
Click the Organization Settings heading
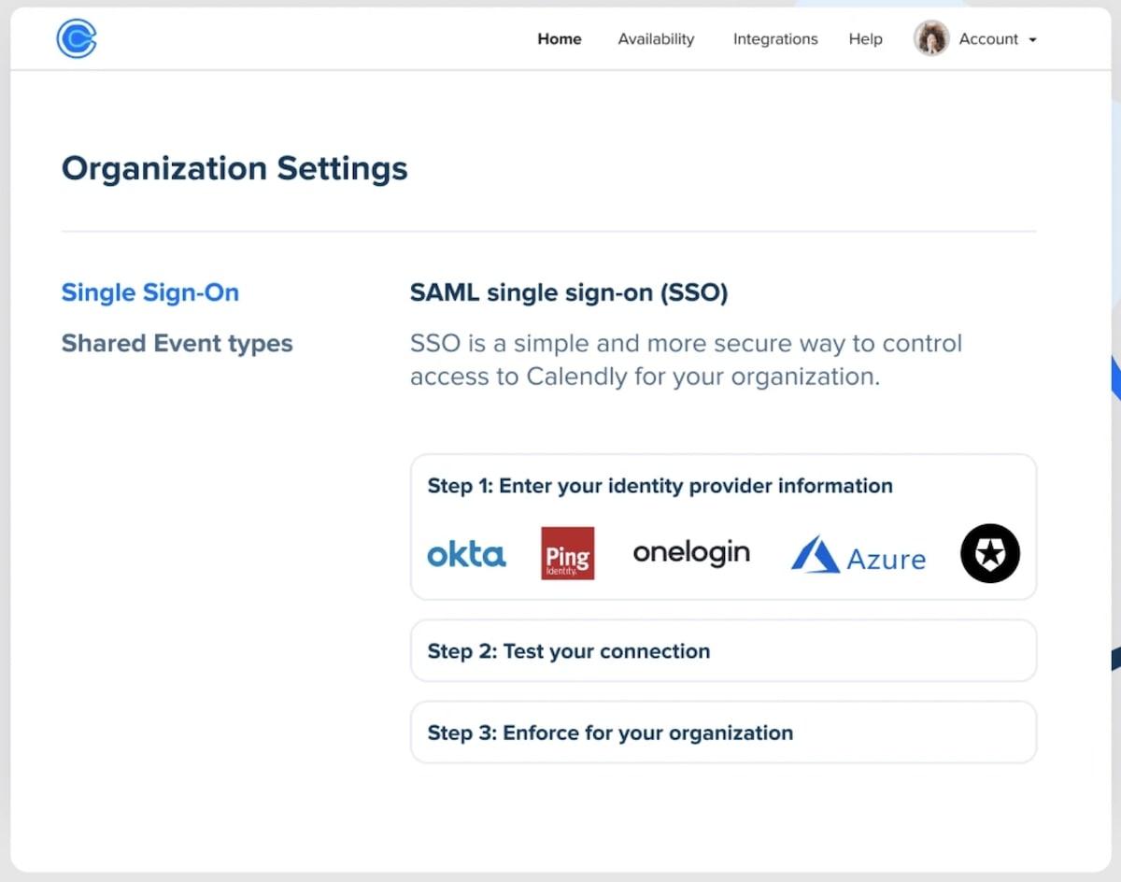[x=234, y=169]
